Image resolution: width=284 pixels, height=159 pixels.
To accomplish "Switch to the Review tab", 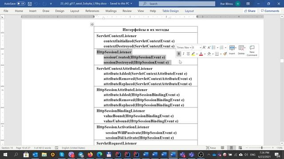I will click(x=127, y=11).
